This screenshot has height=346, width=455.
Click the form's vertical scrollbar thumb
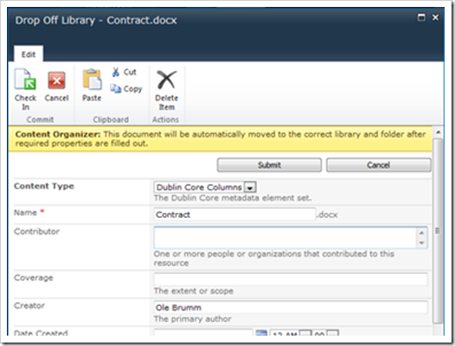(438, 231)
